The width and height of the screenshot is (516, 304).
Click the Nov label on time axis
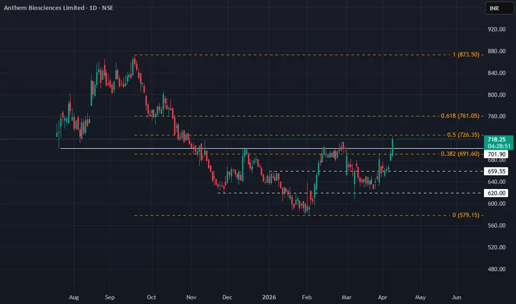tap(191, 297)
